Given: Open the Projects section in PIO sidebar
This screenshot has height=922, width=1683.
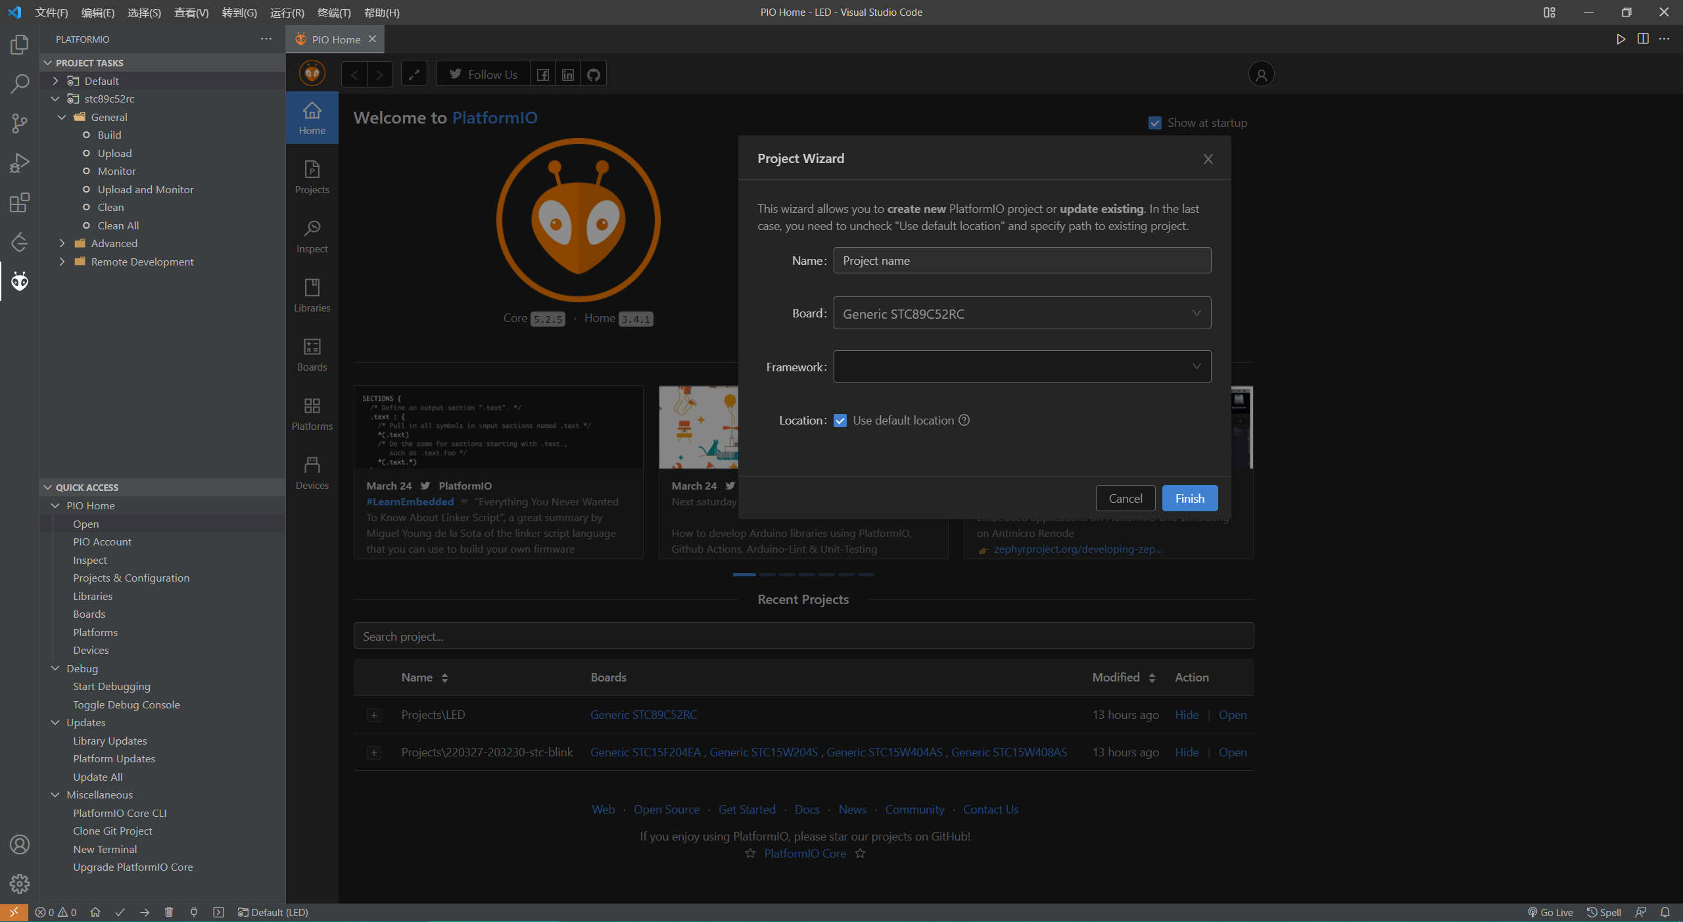Looking at the screenshot, I should pyautogui.click(x=312, y=177).
